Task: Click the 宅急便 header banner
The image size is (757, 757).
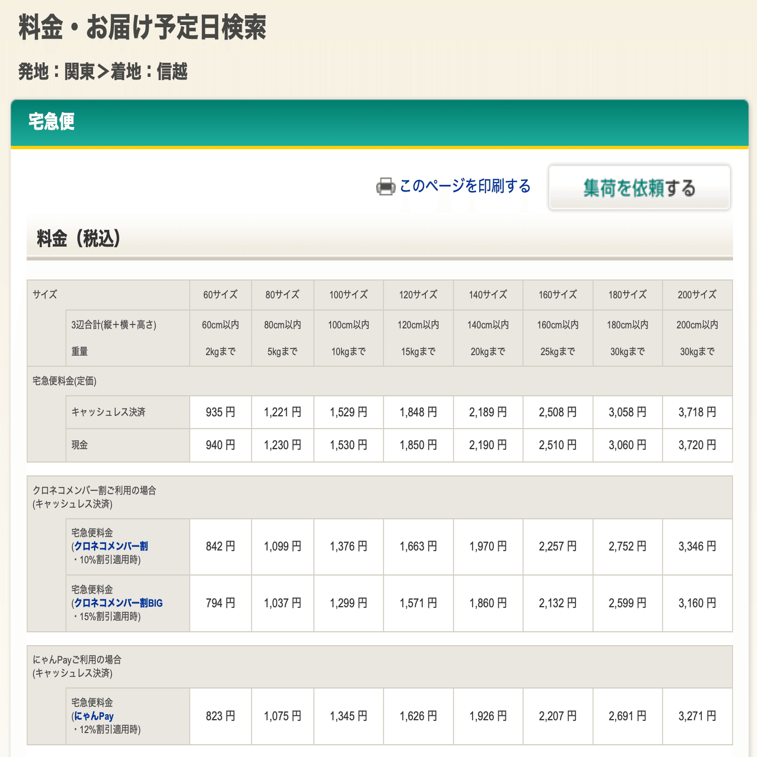Action: coord(52,121)
